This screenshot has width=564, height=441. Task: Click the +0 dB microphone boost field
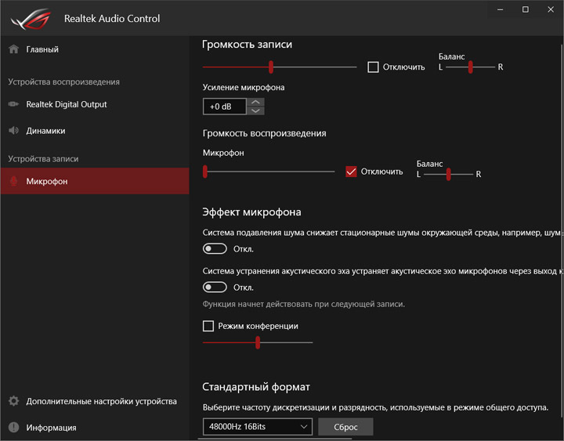[x=224, y=107]
